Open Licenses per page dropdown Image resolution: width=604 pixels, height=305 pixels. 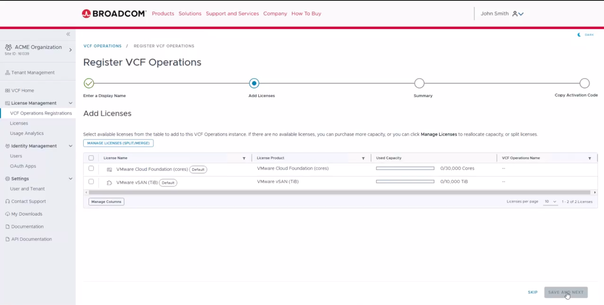click(x=550, y=202)
